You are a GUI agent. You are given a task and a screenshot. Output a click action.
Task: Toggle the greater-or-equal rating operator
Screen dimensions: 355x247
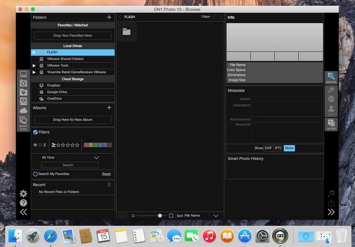pyautogui.click(x=54, y=145)
